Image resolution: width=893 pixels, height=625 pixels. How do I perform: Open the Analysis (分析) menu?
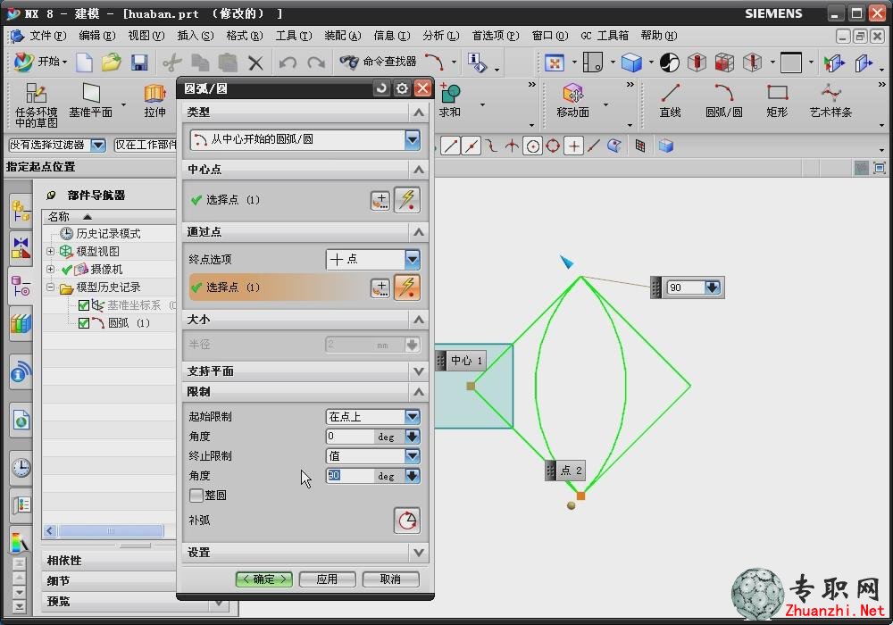[441, 36]
